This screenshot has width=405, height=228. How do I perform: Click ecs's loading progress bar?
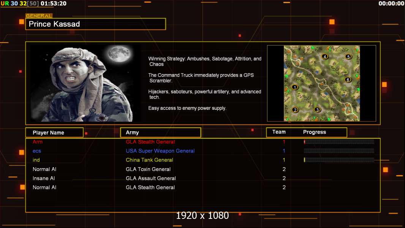339,150
